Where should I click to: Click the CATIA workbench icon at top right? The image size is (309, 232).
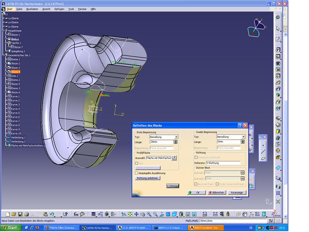click(x=278, y=17)
